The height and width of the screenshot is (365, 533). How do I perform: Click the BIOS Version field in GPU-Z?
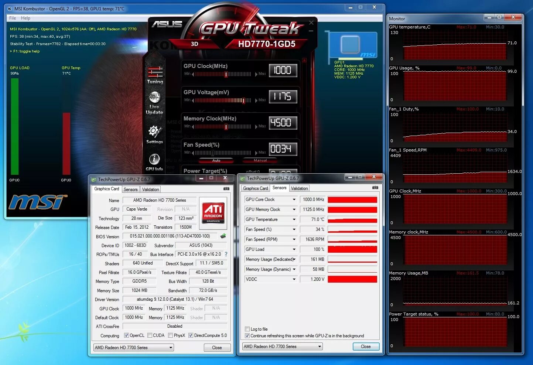[170, 236]
